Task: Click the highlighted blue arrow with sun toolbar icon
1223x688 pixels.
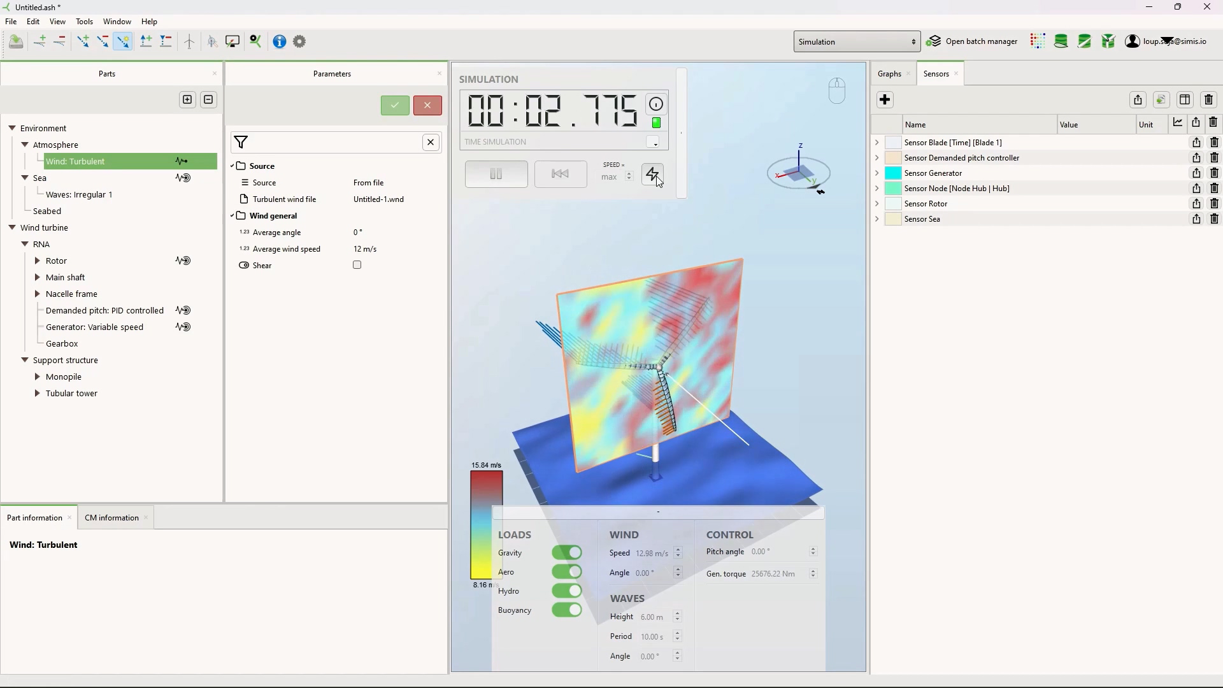Action: [122, 42]
